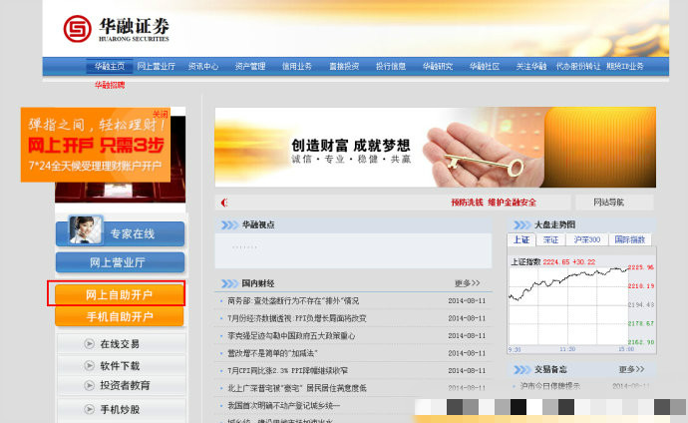
Task: Click the blue 网上营业厅 sidebar button
Action: [120, 262]
